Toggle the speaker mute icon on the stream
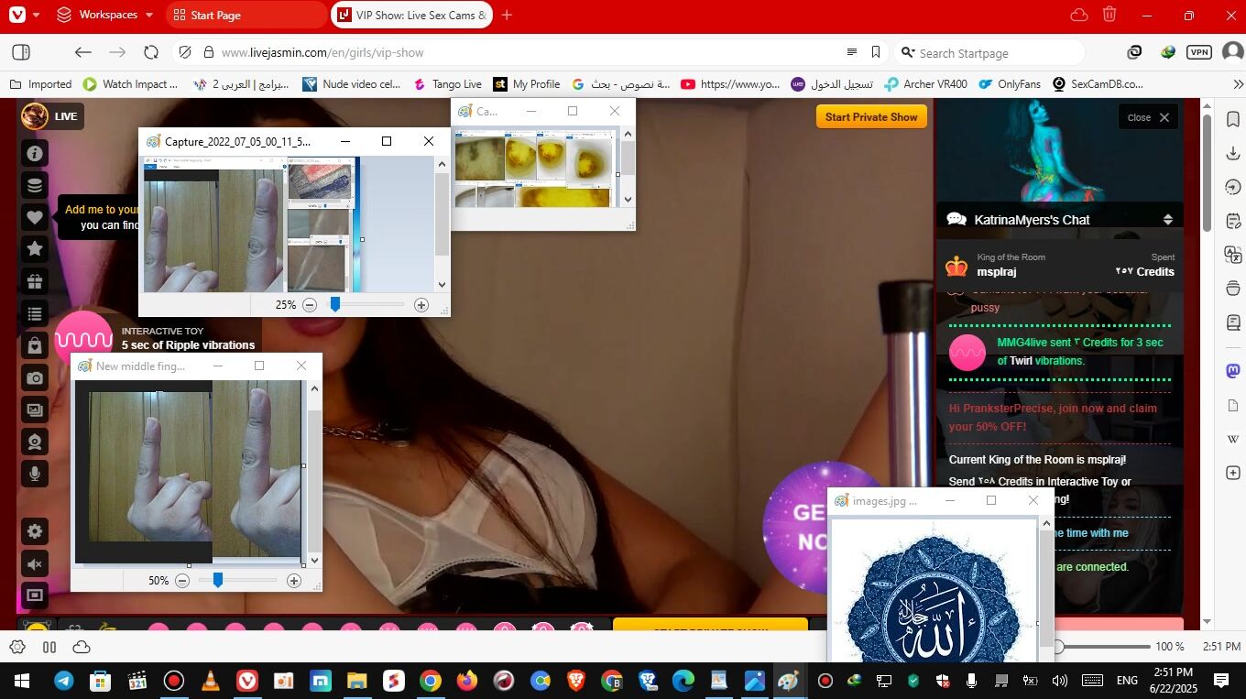Screen dimensions: 1246x699 click(35, 564)
